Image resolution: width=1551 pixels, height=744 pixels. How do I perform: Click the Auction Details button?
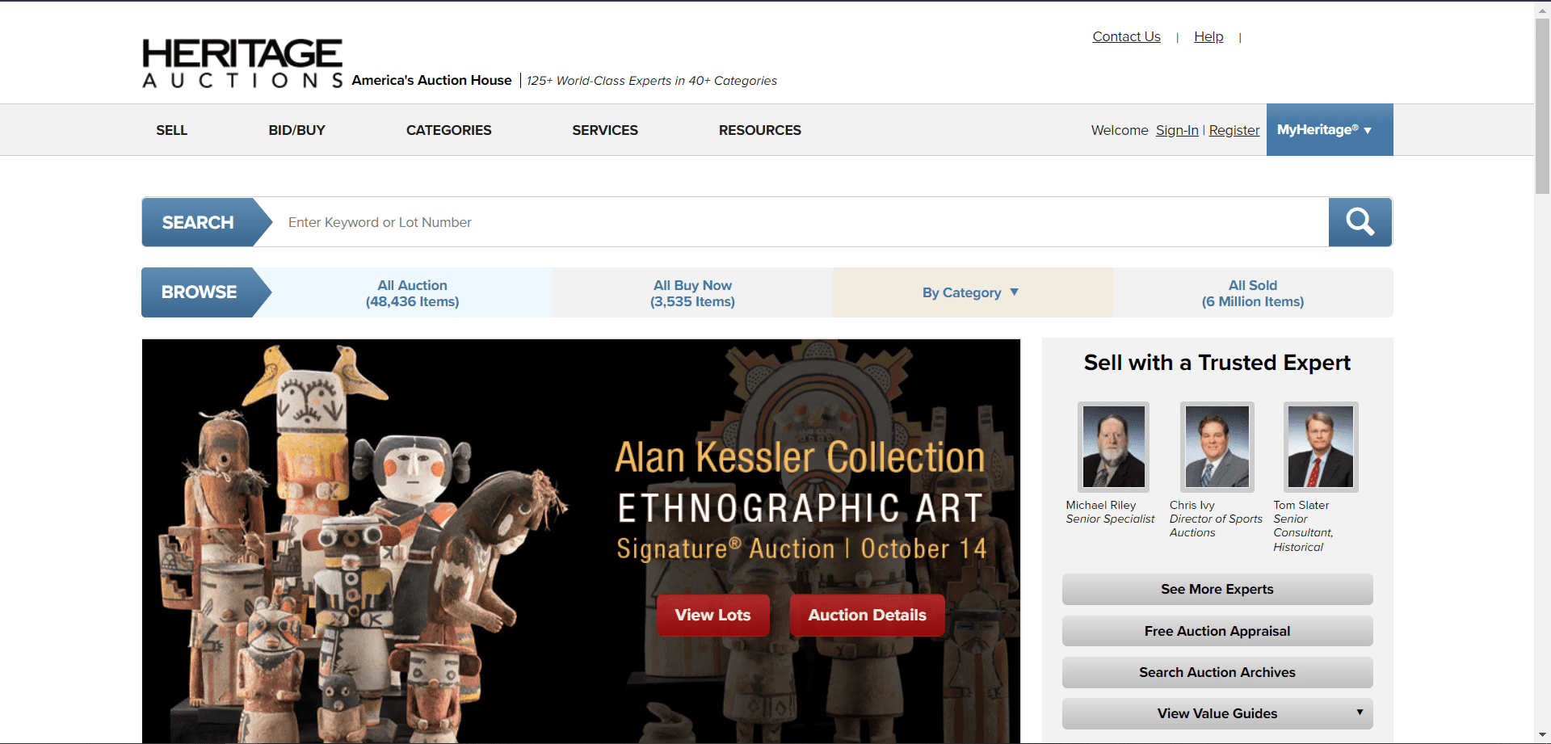click(x=867, y=615)
